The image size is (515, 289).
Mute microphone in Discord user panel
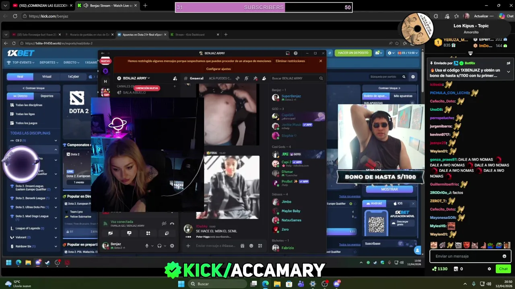(x=147, y=246)
